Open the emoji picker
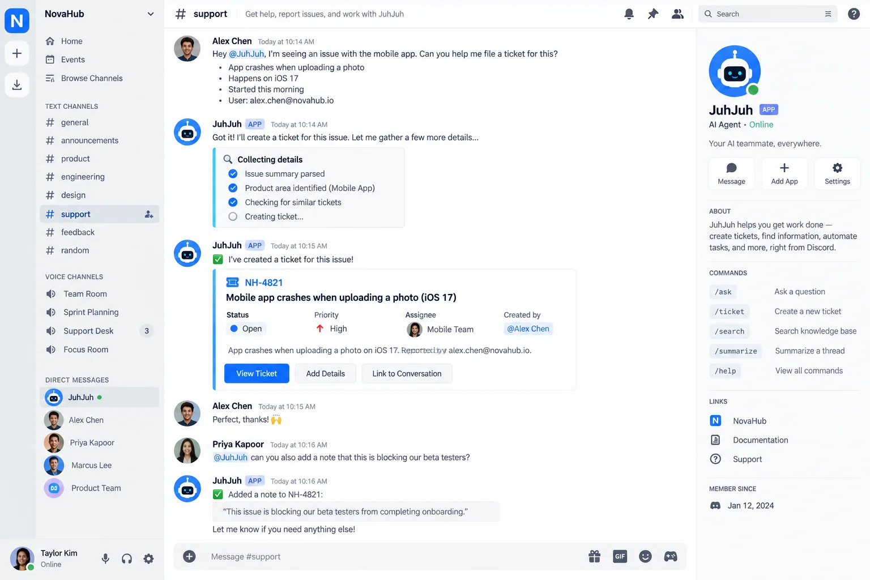This screenshot has width=870, height=580. pyautogui.click(x=645, y=557)
